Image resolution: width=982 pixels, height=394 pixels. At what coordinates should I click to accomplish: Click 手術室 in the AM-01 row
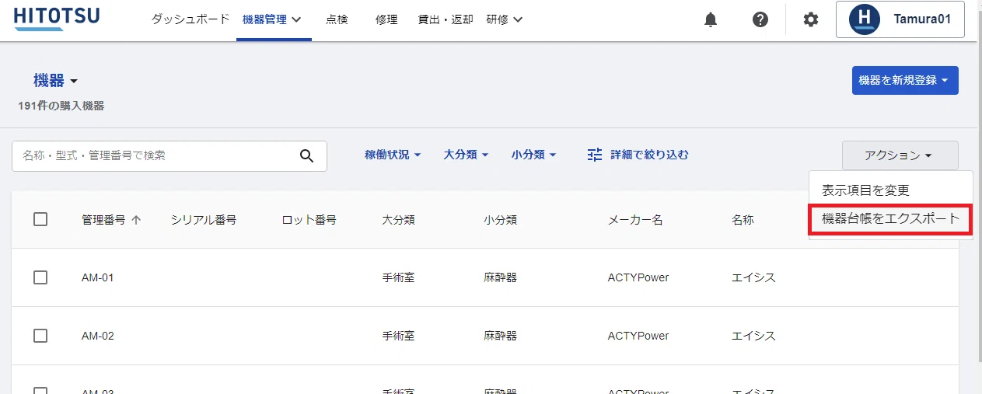(x=399, y=277)
